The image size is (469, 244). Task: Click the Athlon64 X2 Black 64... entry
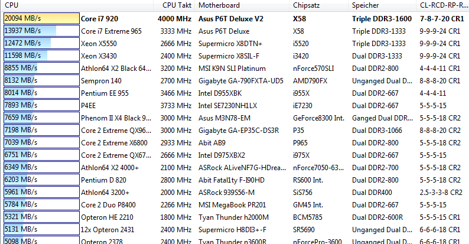click(x=116, y=69)
